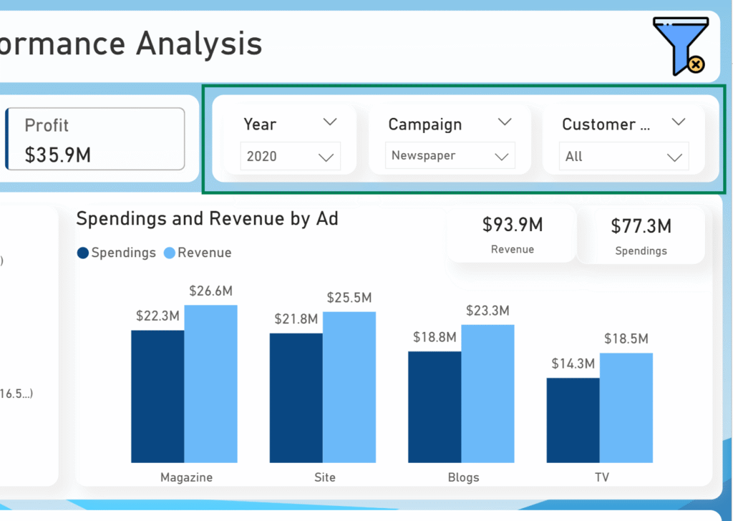Select the Magazine Spendings bar
The image size is (733, 521).
point(157,396)
